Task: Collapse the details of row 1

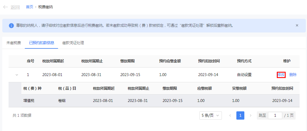Action: pos(17,75)
